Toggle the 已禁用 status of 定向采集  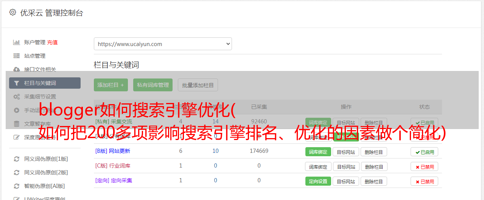tap(425, 181)
